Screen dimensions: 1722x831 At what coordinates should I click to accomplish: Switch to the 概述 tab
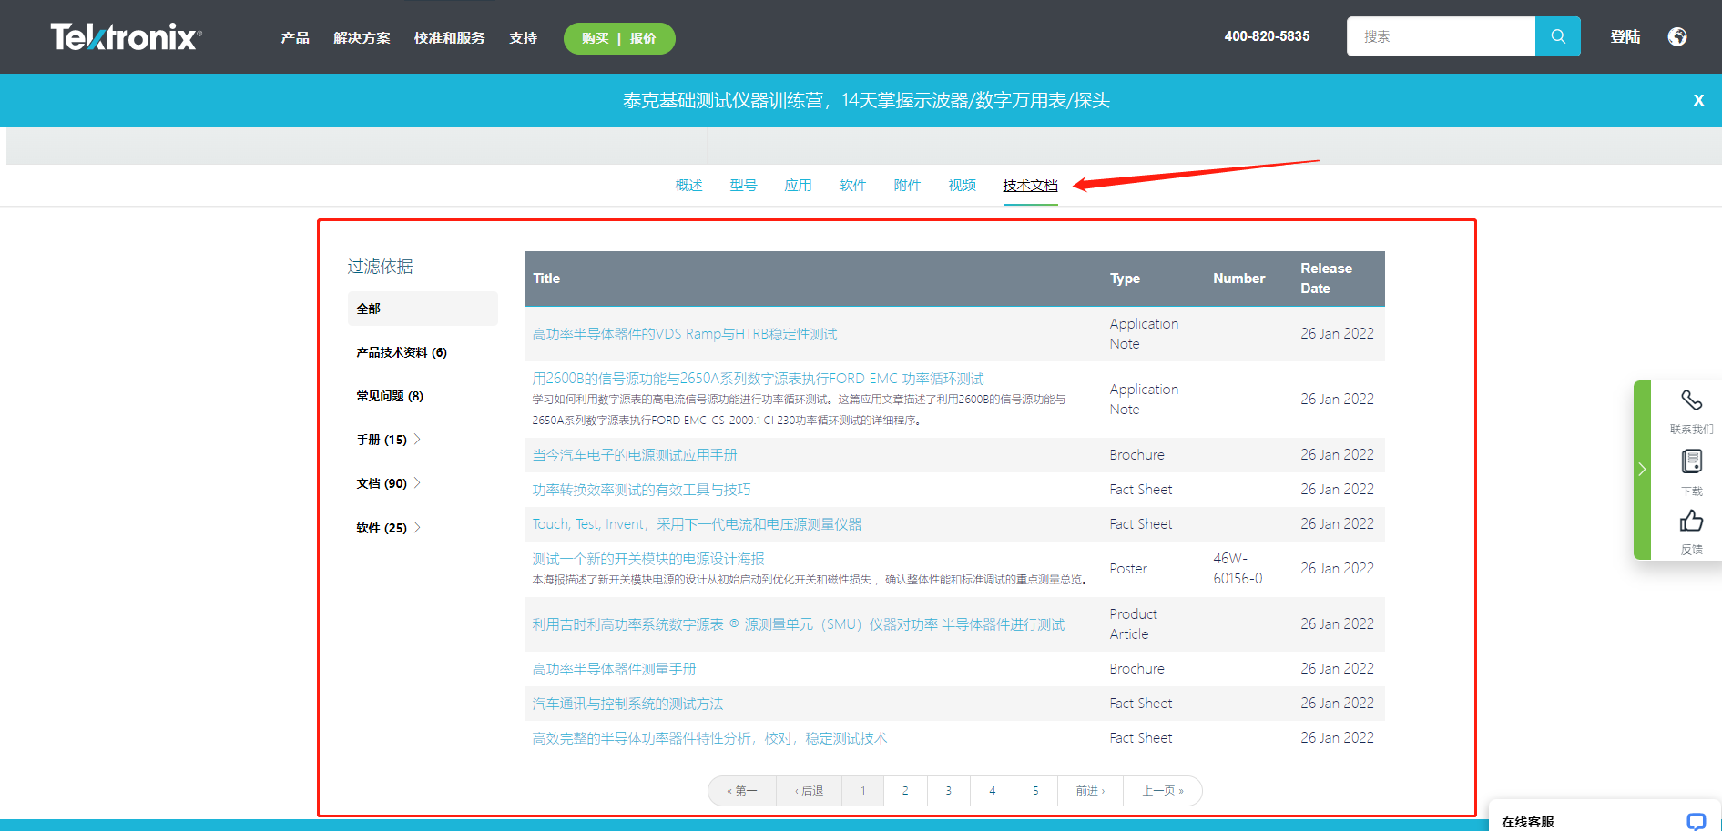pos(688,186)
